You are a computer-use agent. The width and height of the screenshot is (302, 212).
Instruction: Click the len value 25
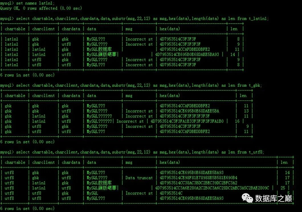pos(283,188)
